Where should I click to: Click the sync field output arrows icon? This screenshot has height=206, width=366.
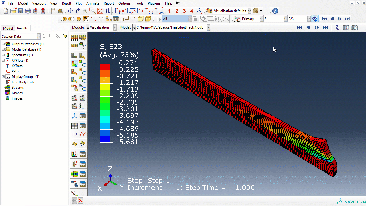[315, 19]
